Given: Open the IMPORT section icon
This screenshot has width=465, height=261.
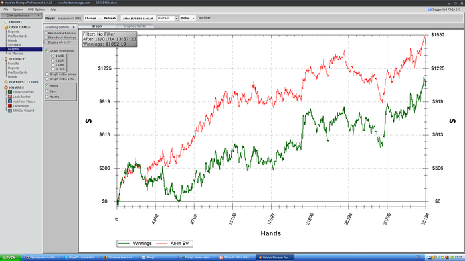Looking at the screenshot, I should tap(5, 22).
